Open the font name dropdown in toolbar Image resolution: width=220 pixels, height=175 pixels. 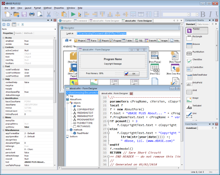click(189, 15)
